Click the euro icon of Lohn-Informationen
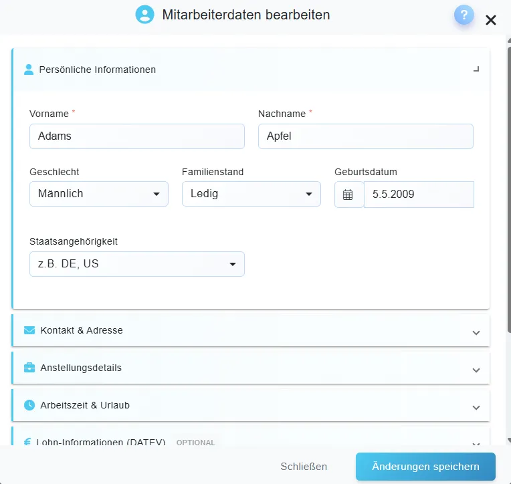The height and width of the screenshot is (484, 511). pyautogui.click(x=27, y=442)
